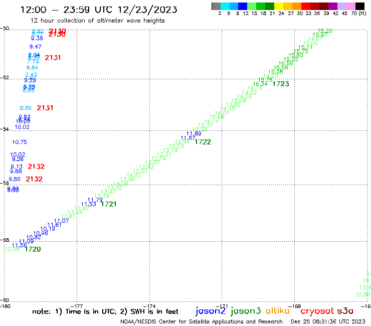The image size is (371, 326).
Task: Click the 7.74 wave height value
Action: 33,62
